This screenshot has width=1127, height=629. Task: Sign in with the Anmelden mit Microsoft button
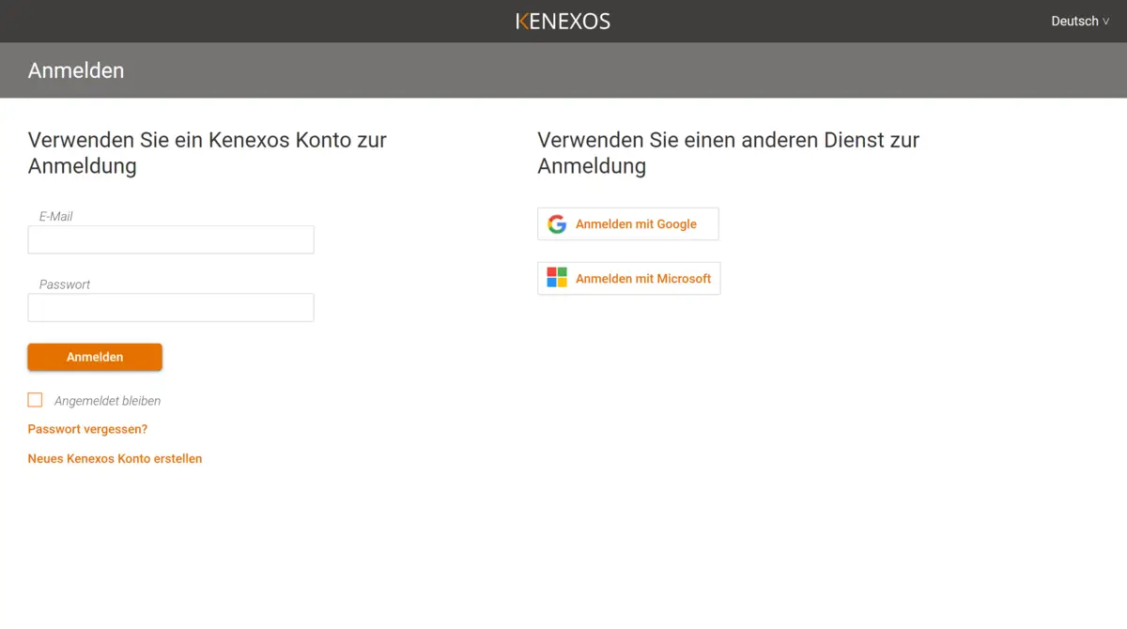[629, 279]
